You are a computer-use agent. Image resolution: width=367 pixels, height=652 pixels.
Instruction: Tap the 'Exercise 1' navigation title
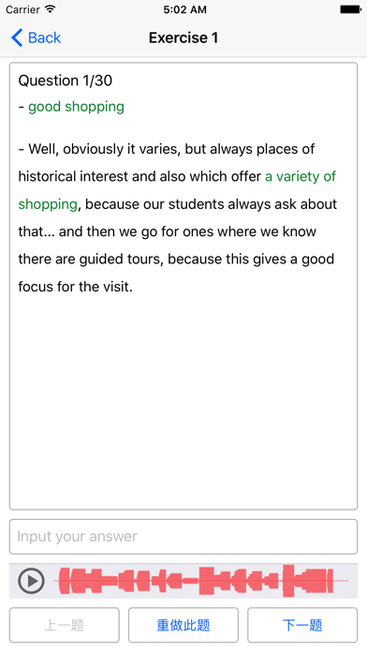[183, 37]
